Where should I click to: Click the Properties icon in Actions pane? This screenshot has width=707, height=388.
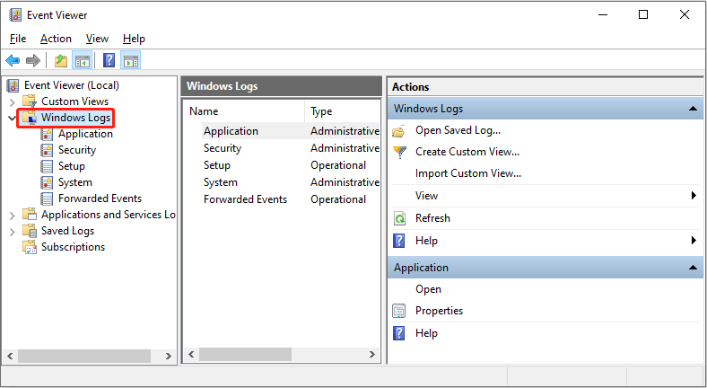[399, 311]
